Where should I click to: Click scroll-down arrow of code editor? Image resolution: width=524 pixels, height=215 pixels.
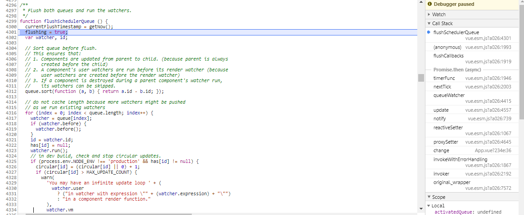pyautogui.click(x=421, y=209)
